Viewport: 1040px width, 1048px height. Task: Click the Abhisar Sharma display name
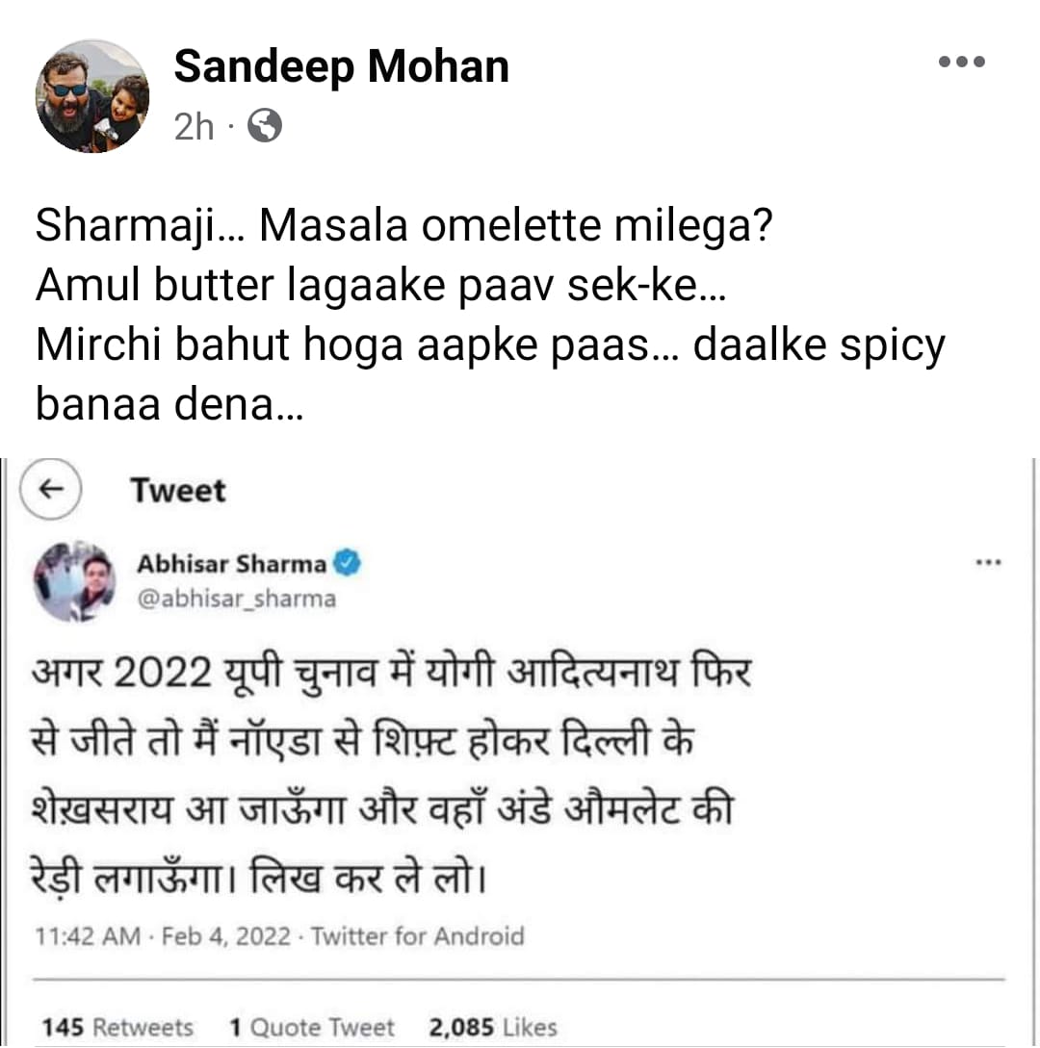(x=231, y=564)
